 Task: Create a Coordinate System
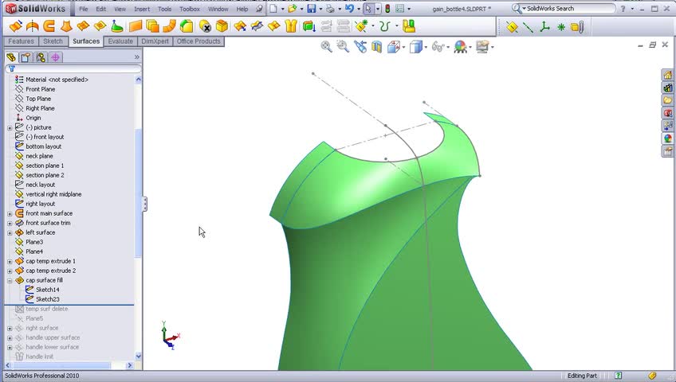pyautogui.click(x=544, y=27)
